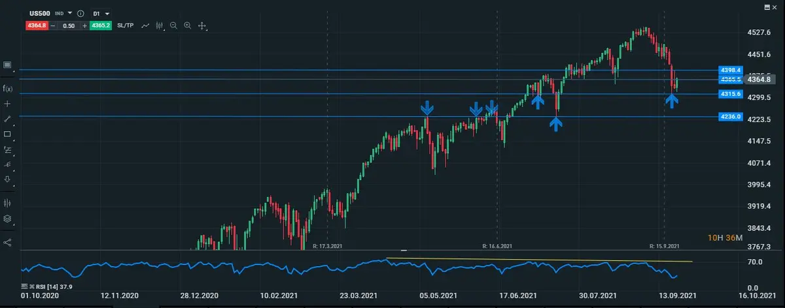Click the green buy price 4365.2
785x308 pixels.
[100, 25]
